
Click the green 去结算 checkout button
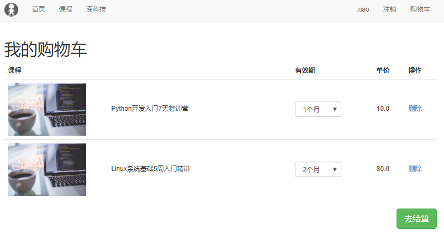(x=416, y=218)
